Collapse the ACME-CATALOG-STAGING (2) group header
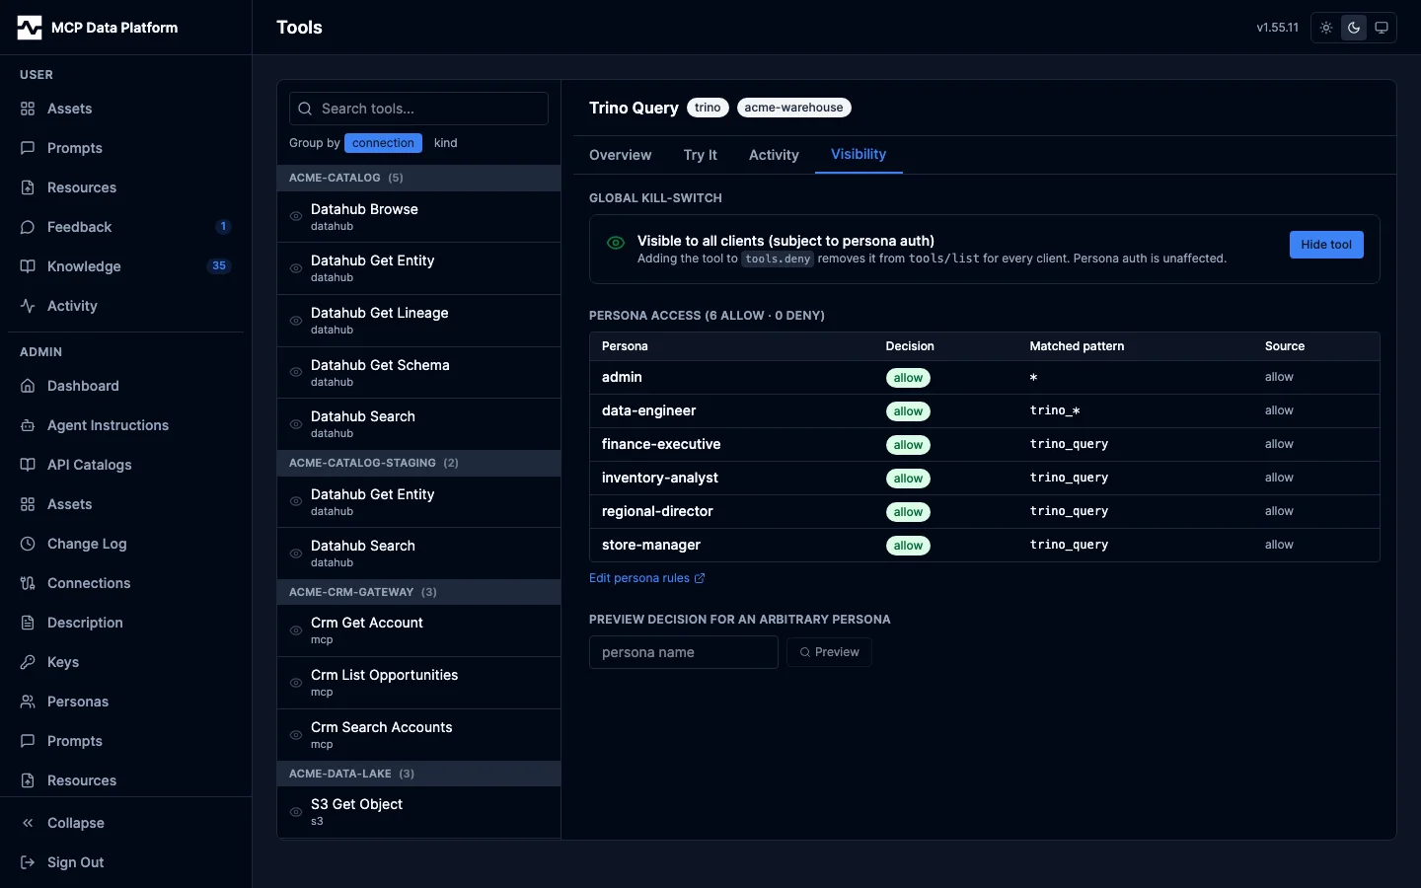 (418, 463)
